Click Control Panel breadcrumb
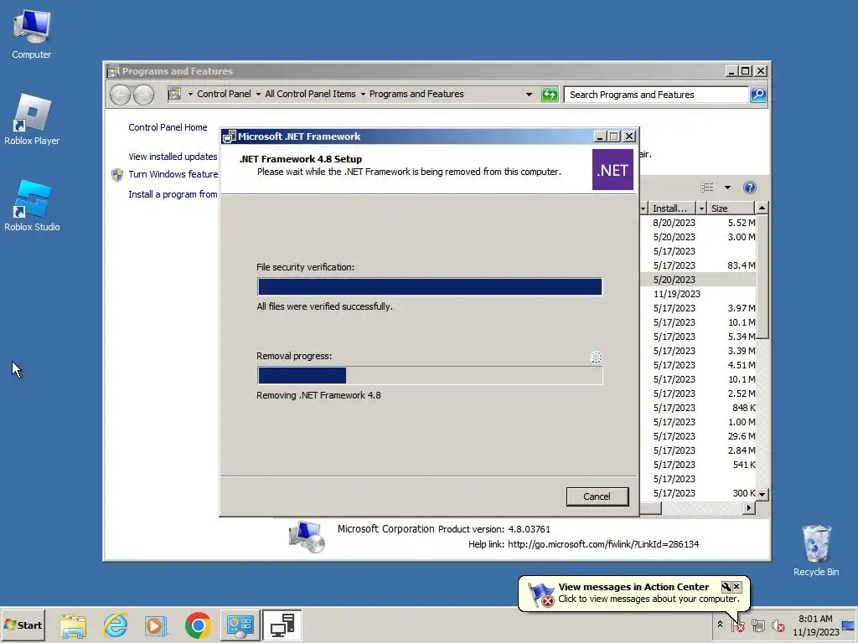858x643 pixels. 224,94
